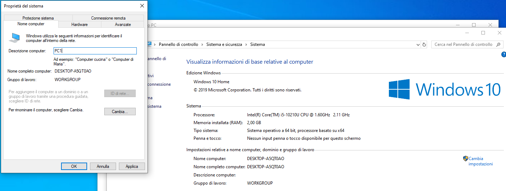Image resolution: width=506 pixels, height=191 pixels.
Task: Click the refresh icon beside the address bar
Action: click(x=424, y=44)
